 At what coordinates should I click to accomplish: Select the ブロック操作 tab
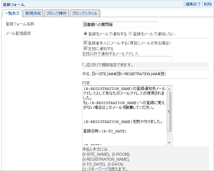click(x=57, y=13)
